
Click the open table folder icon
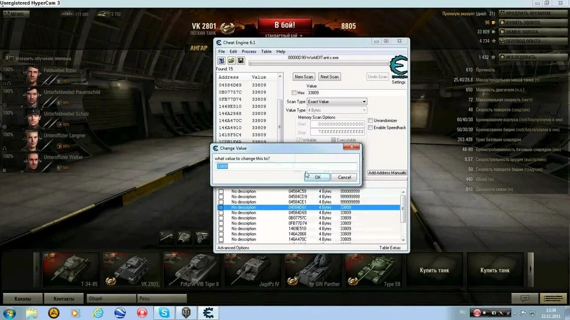click(x=231, y=60)
